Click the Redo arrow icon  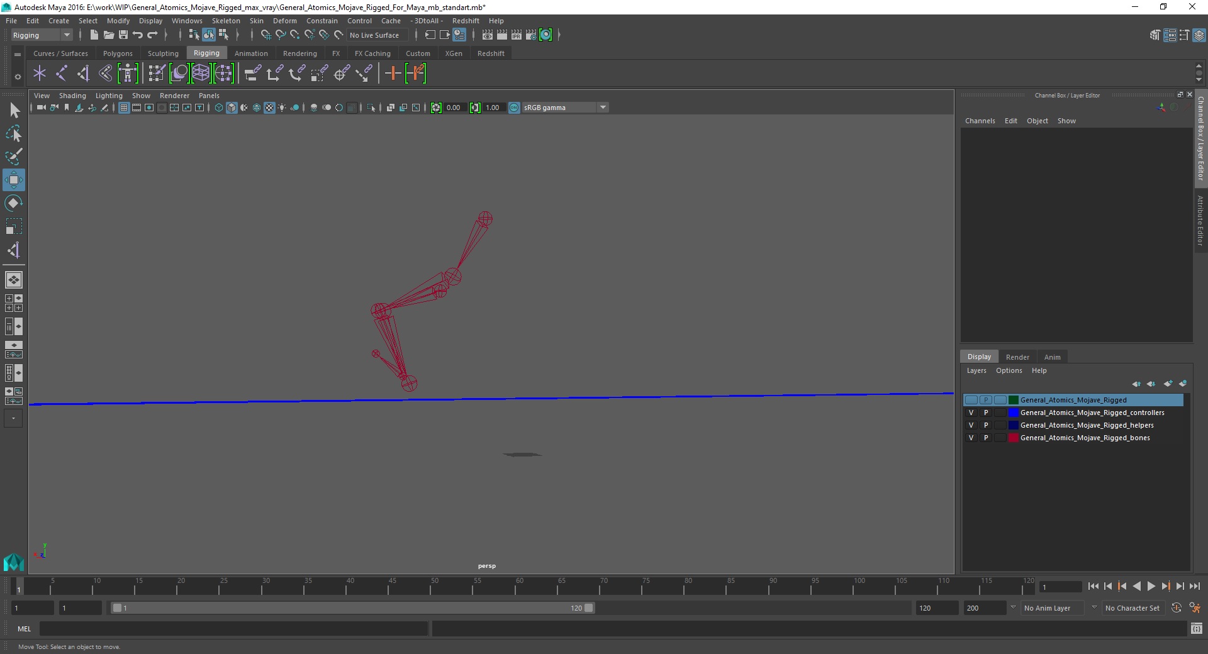coord(152,35)
